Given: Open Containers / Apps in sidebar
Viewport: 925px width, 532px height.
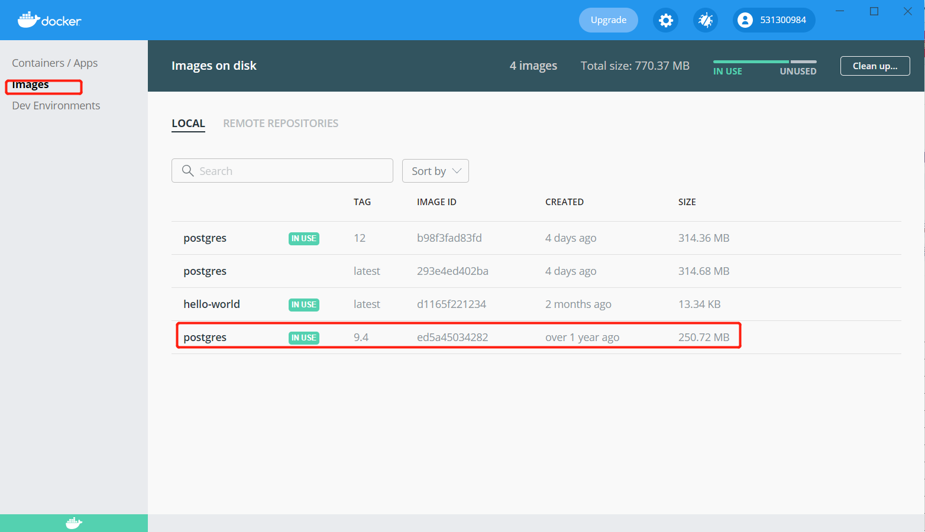Looking at the screenshot, I should (55, 63).
